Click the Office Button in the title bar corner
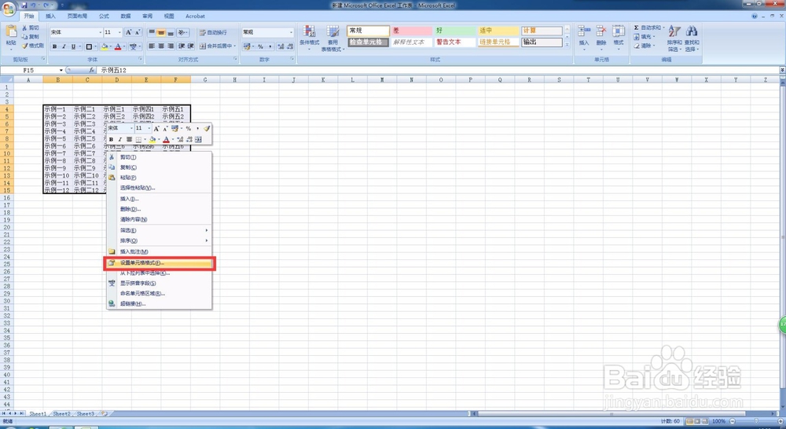This screenshot has width=786, height=429. pos(9,8)
